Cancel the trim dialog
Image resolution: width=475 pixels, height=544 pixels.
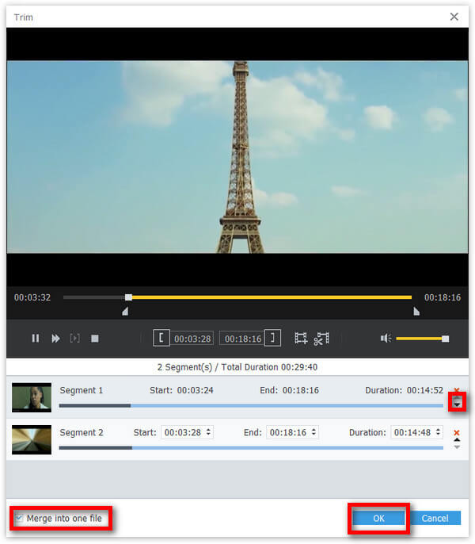435,519
